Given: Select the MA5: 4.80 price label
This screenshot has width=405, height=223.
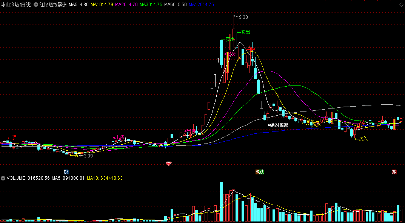Looking at the screenshot, I should (79, 5).
